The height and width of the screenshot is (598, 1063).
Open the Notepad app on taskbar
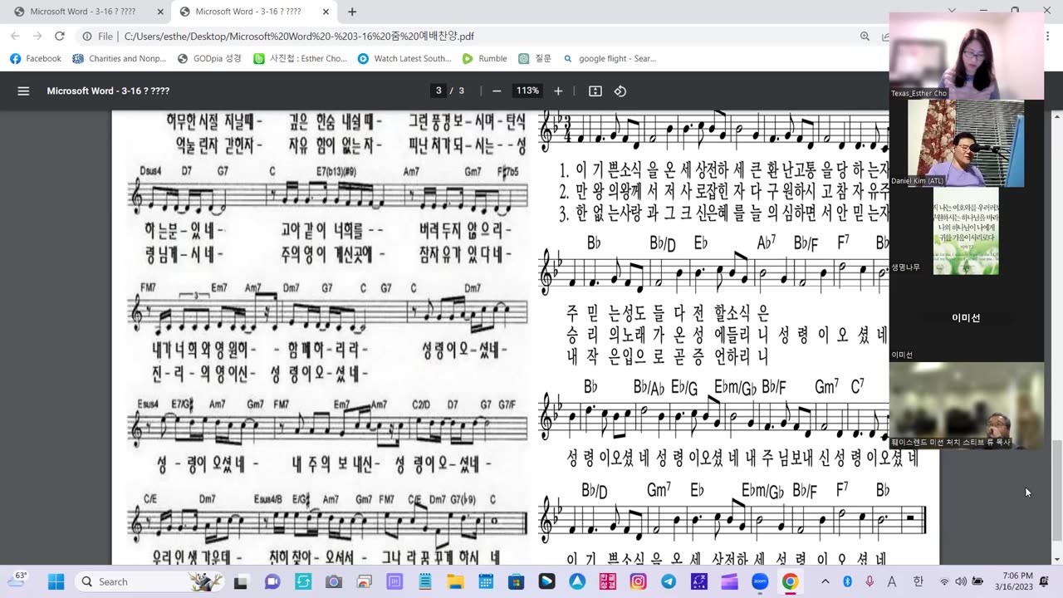pos(424,581)
